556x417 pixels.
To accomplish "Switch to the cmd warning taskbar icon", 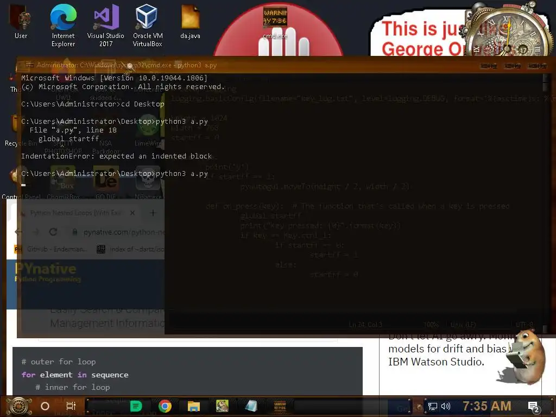I will [280, 406].
